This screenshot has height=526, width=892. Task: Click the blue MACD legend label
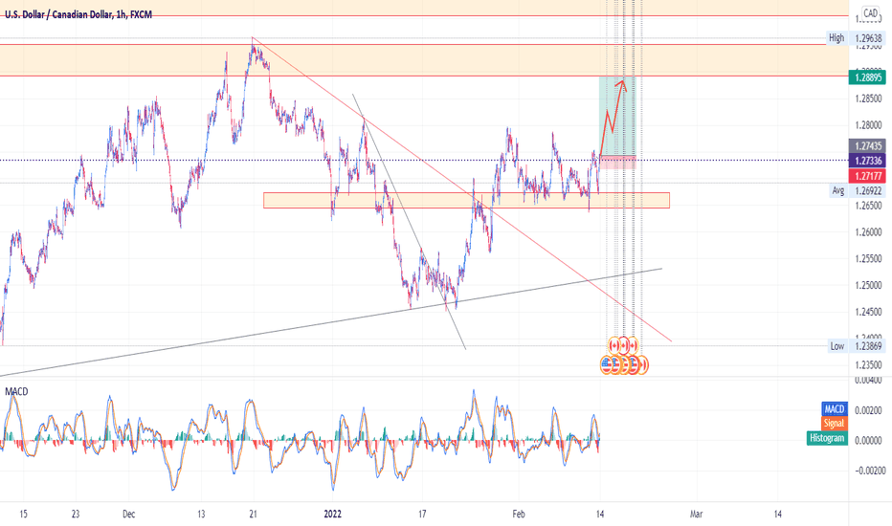point(835,409)
